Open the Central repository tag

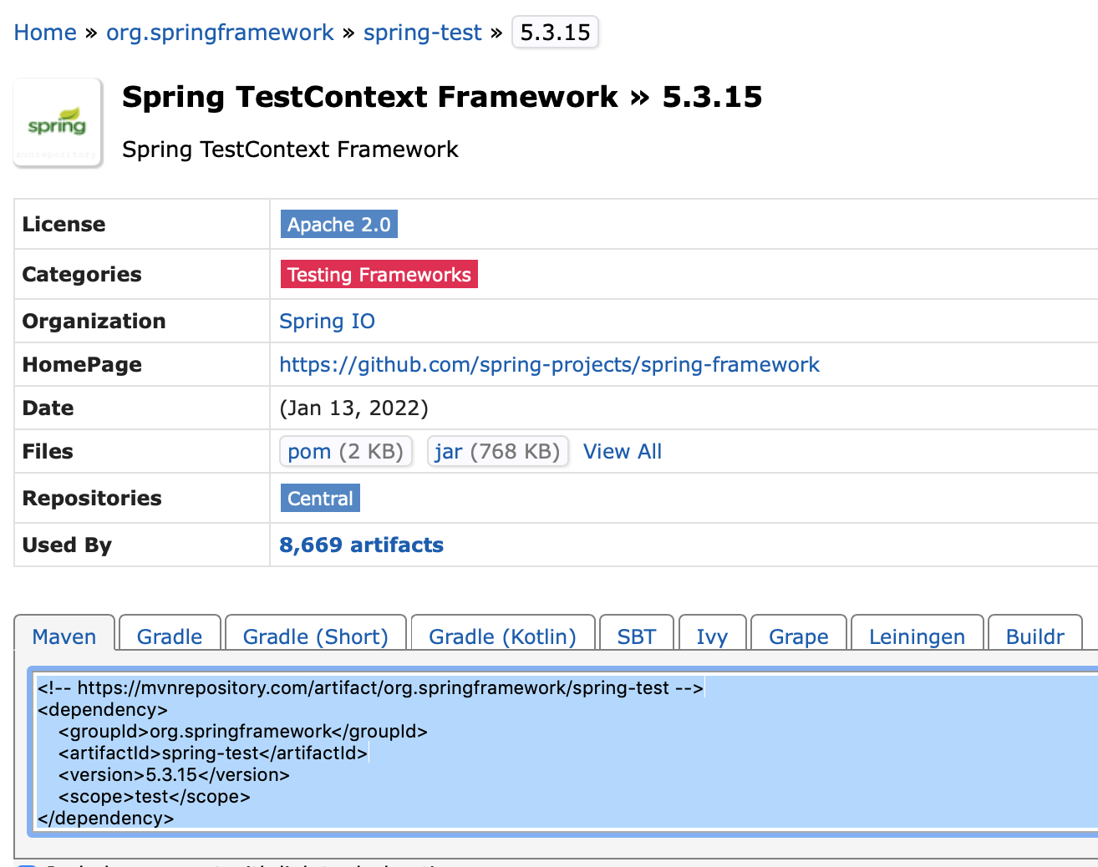point(320,498)
